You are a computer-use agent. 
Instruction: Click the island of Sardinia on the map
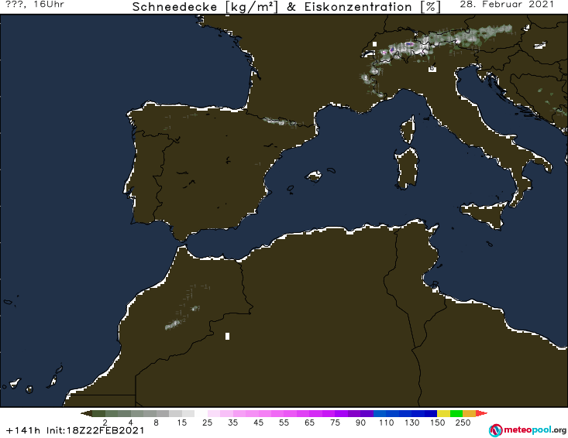click(407, 169)
